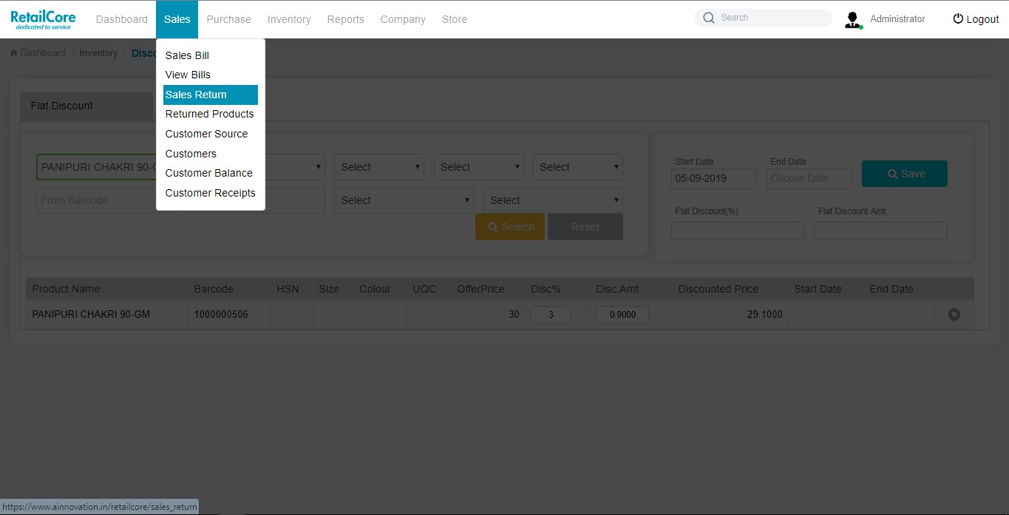Click the yellow Search button

pyautogui.click(x=510, y=227)
